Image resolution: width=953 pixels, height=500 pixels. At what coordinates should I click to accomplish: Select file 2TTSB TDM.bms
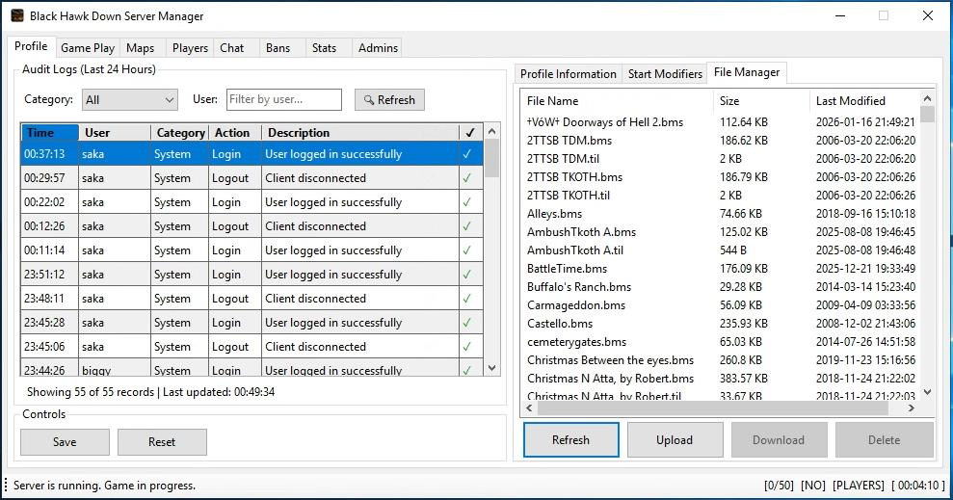tap(569, 141)
